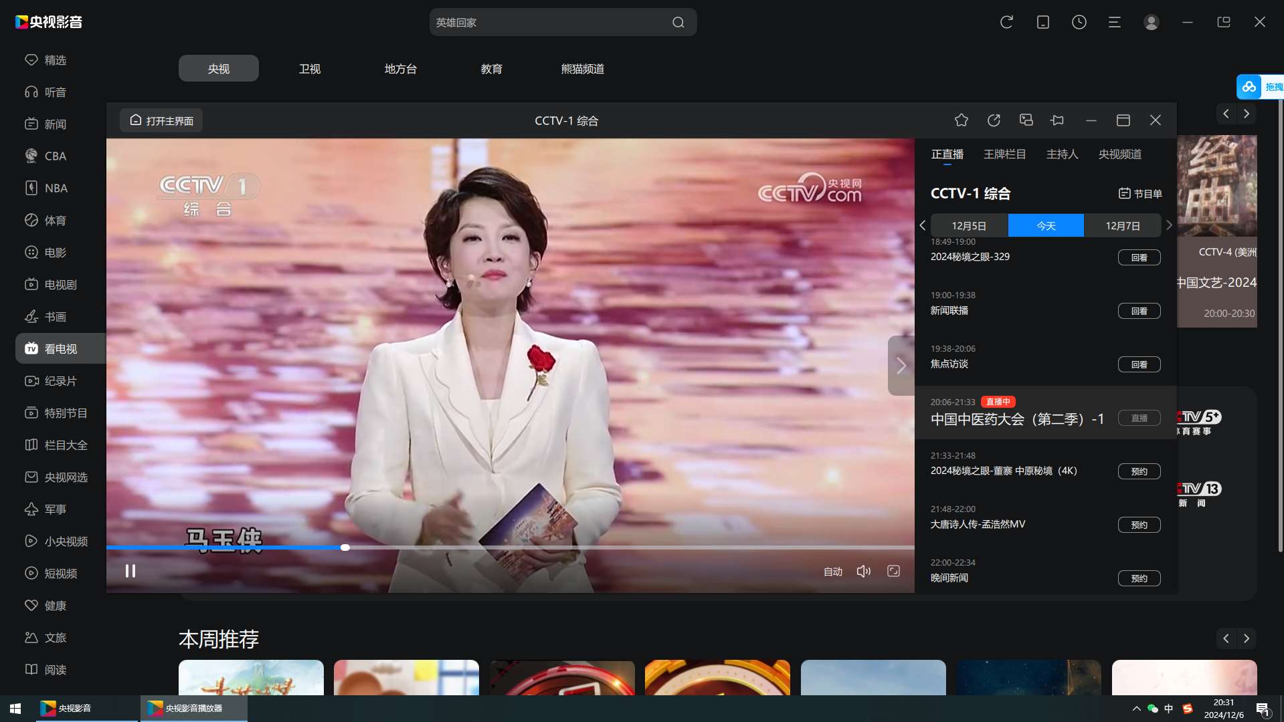Replay 2024秘境之眼-329 with 回看
This screenshot has height=722, width=1284.
(x=1139, y=257)
